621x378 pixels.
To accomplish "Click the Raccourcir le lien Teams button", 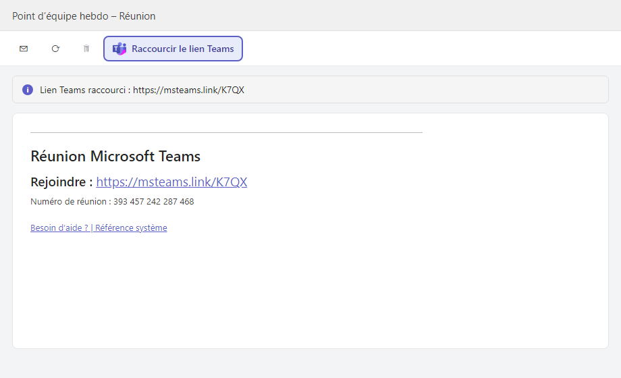I will click(173, 49).
